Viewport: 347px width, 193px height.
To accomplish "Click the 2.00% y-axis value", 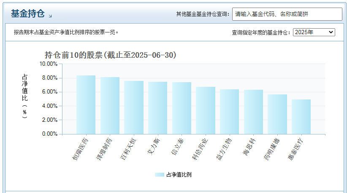I will point(50,120).
